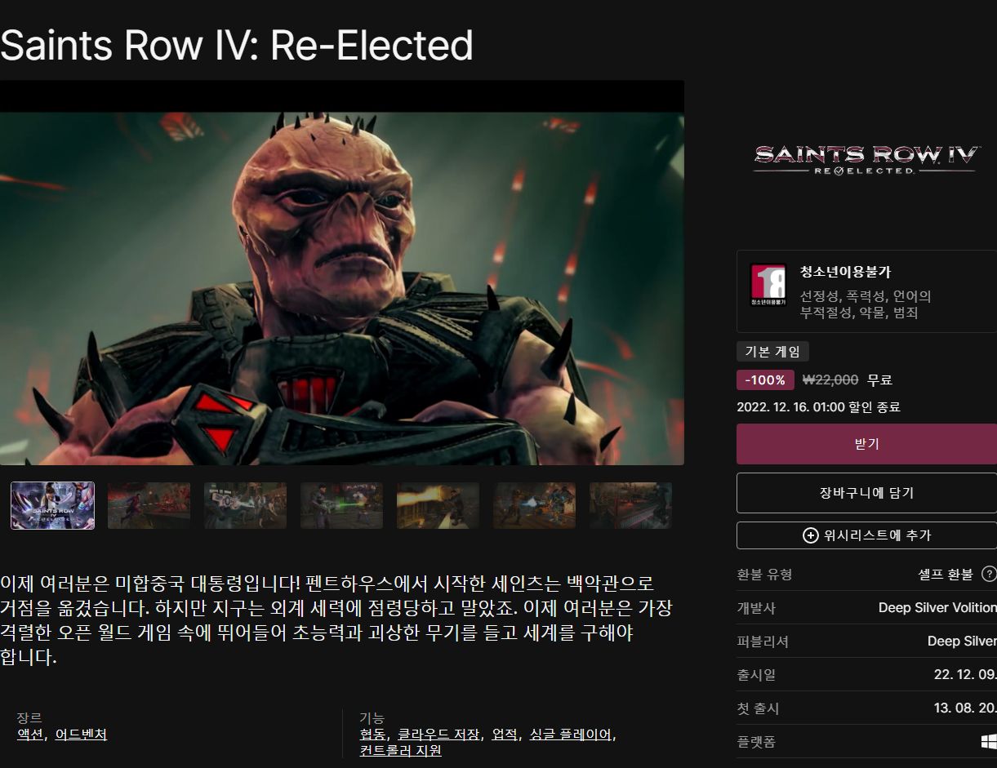
Task: Select the fifth flamethrower screenshot thumbnail
Action: (438, 505)
